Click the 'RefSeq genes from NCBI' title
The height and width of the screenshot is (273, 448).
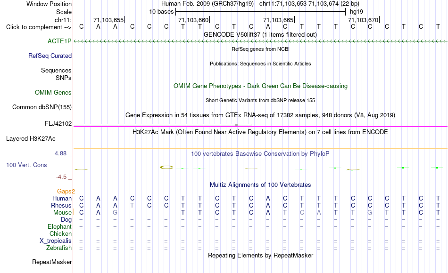260,49
